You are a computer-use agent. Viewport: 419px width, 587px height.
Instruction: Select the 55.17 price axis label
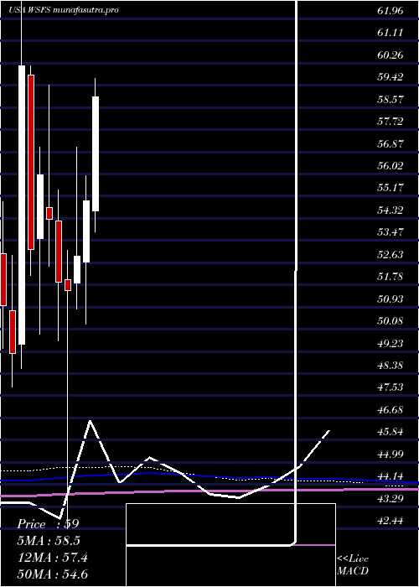coord(391,188)
